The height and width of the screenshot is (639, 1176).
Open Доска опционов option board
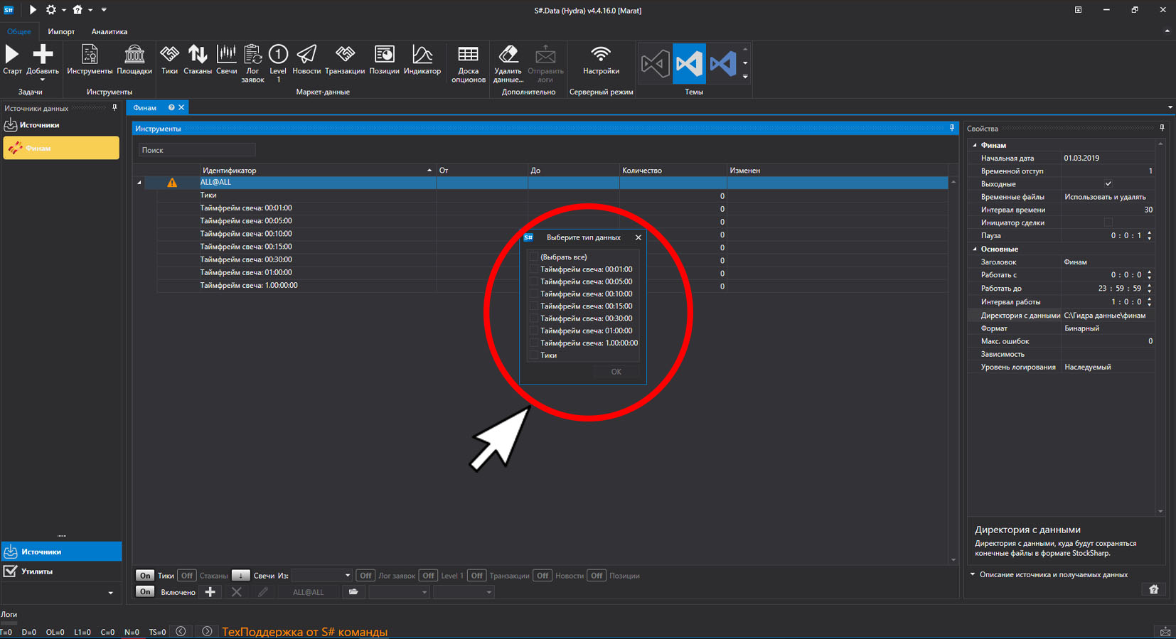[x=468, y=55]
